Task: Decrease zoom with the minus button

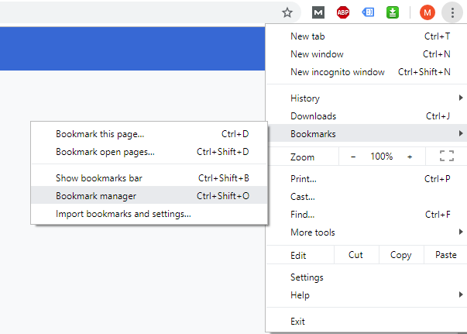Action: [x=353, y=157]
